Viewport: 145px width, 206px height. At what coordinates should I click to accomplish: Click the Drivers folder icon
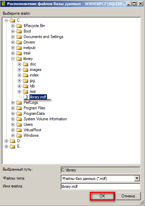pos(19,42)
